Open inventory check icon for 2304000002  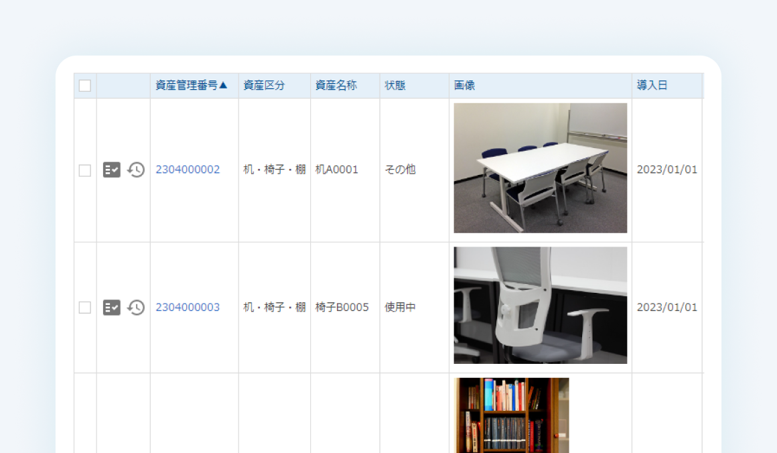click(111, 170)
